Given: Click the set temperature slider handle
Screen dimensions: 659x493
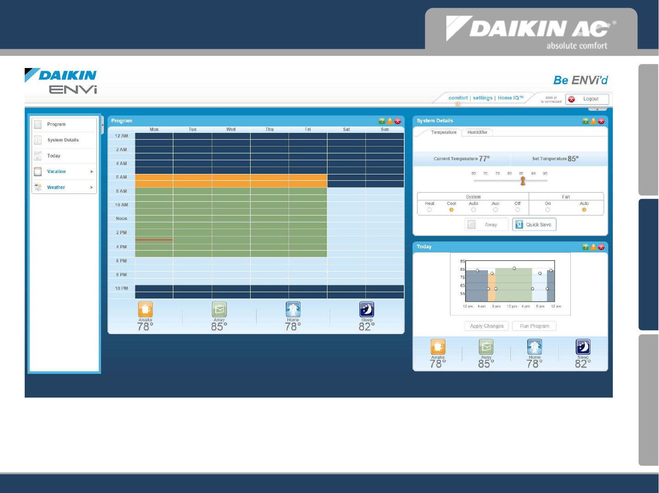Looking at the screenshot, I should (523, 181).
